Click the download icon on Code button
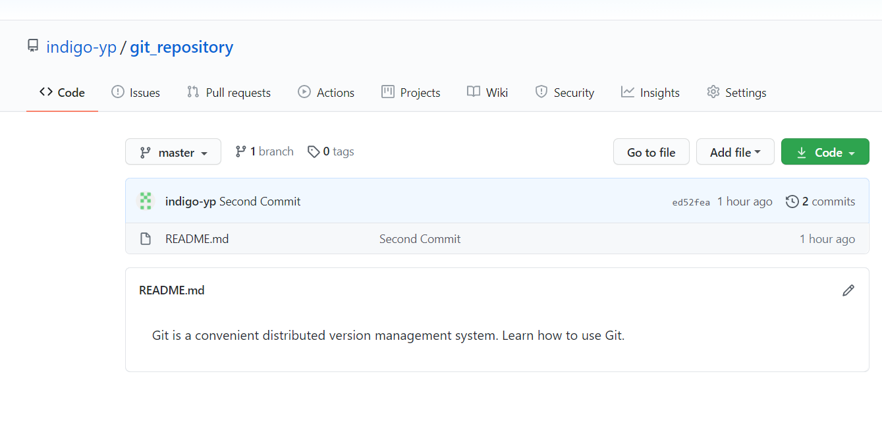Screen dimensions: 882x434 (802, 152)
